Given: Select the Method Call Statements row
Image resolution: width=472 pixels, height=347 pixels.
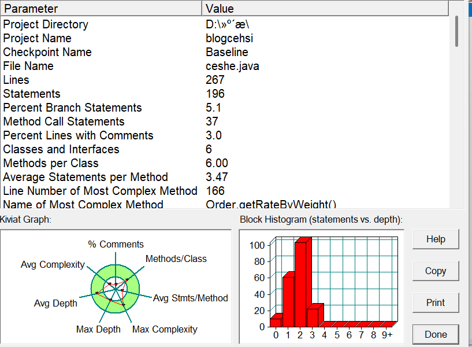Looking at the screenshot, I should pos(64,121).
